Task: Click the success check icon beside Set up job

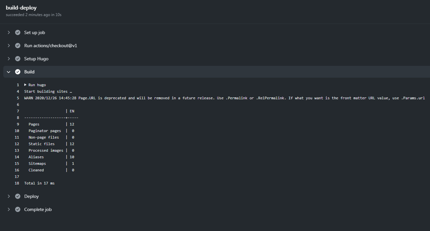Action: (x=18, y=32)
